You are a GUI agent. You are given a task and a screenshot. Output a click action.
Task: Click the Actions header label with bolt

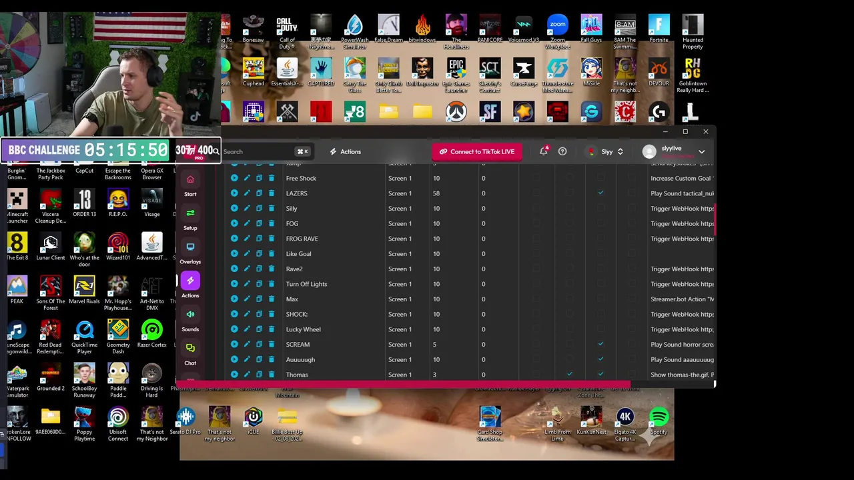(x=345, y=151)
